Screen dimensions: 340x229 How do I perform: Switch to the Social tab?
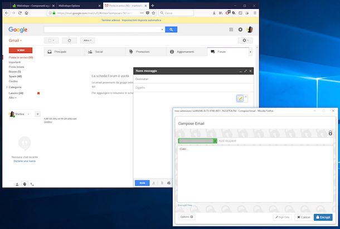(x=105, y=52)
